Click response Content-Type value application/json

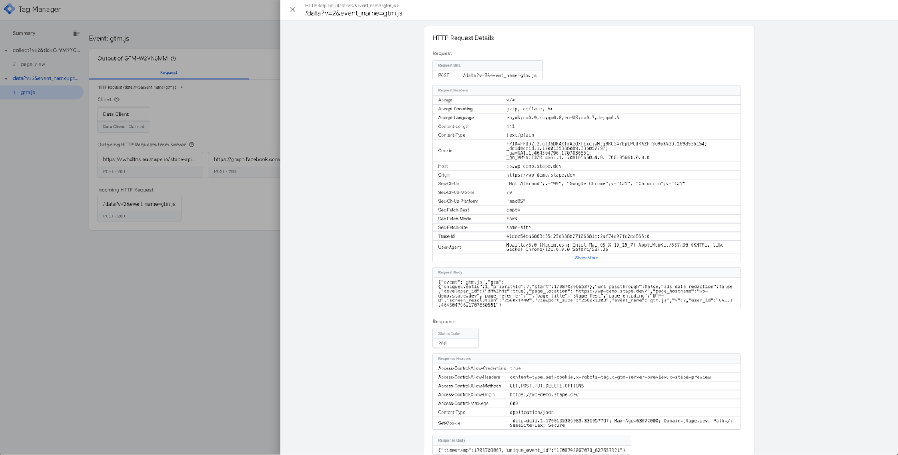click(x=532, y=412)
